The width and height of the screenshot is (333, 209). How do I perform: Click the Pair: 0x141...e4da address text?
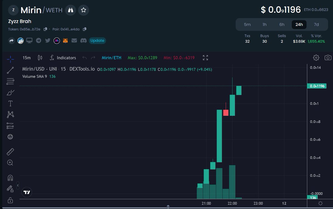click(66, 29)
